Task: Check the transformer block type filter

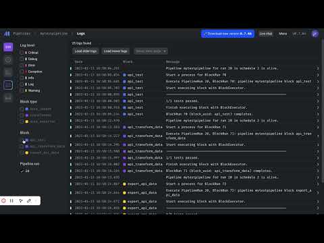Action: pyautogui.click(x=22, y=115)
